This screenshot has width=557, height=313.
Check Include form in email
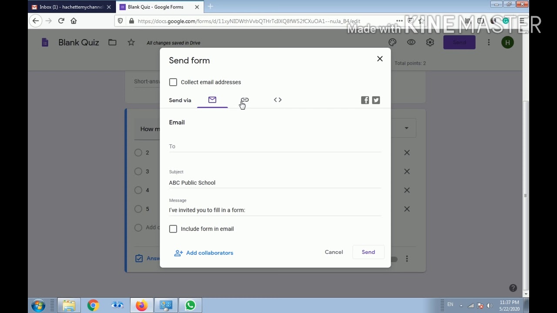click(173, 229)
